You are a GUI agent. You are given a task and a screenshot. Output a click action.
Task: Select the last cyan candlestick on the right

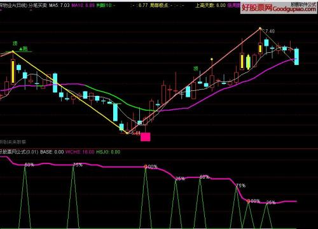click(296, 57)
